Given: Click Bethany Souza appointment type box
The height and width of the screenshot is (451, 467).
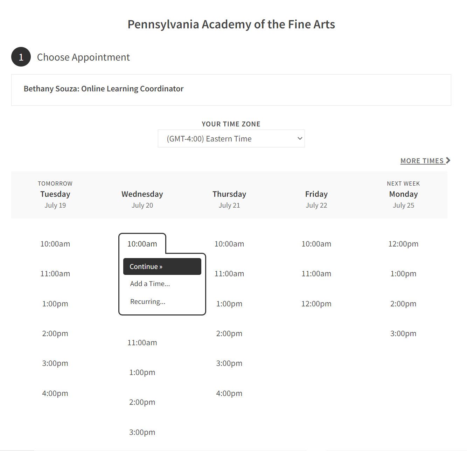Looking at the screenshot, I should pos(231,89).
